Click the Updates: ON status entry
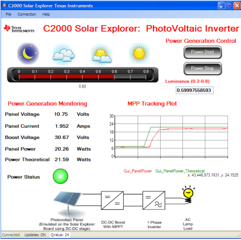This screenshot has width=241, height=240. [x=35, y=235]
